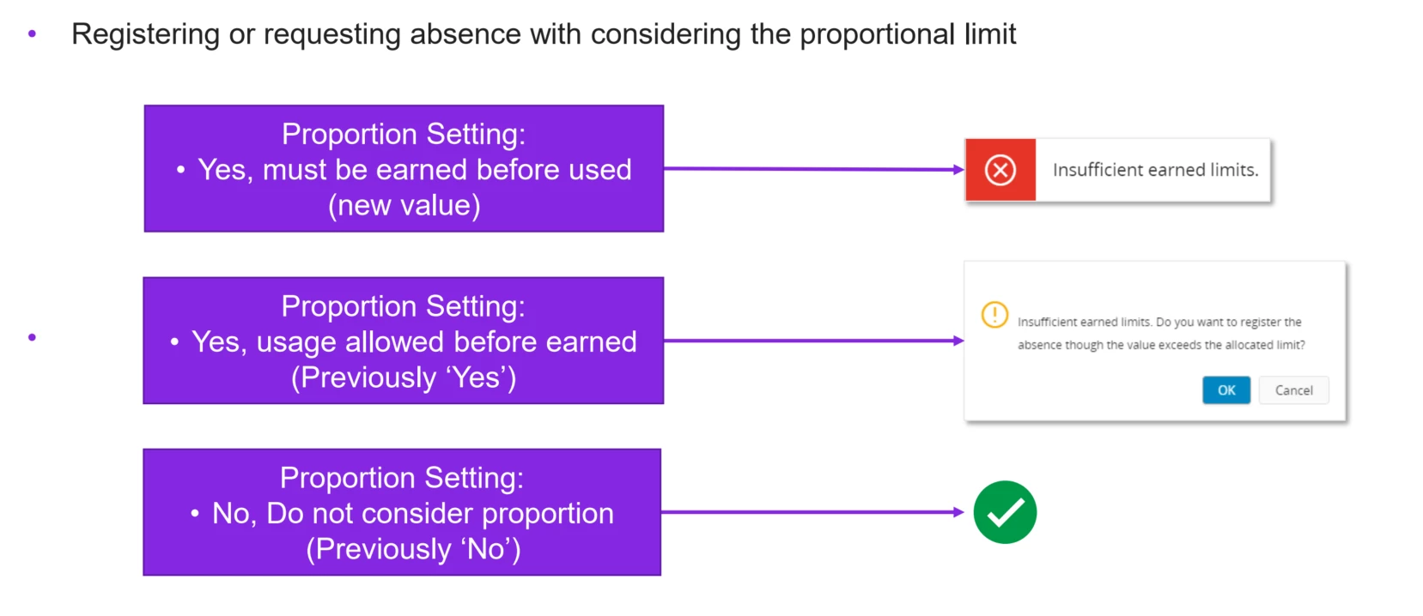Click the dialog's 'exceeds the allocated limit?' message
Screen dimensions: 1423x616
(1160, 345)
